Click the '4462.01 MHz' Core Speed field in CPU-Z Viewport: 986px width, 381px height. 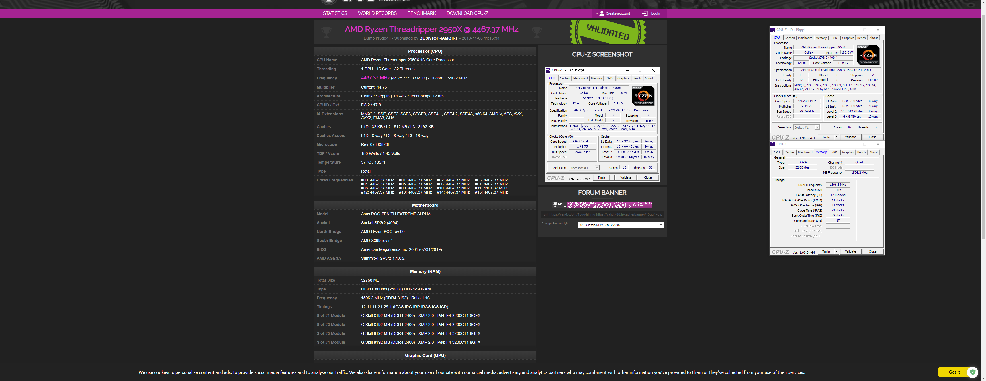click(807, 101)
